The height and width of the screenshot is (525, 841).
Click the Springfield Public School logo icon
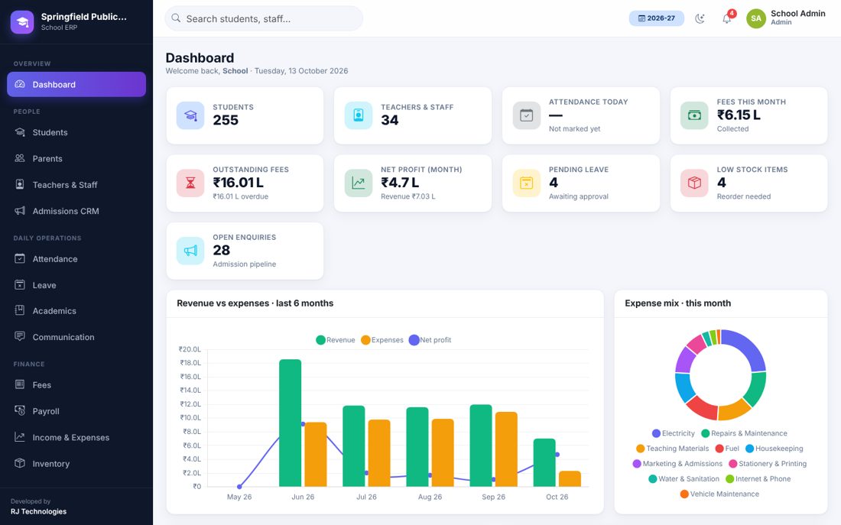(x=22, y=22)
